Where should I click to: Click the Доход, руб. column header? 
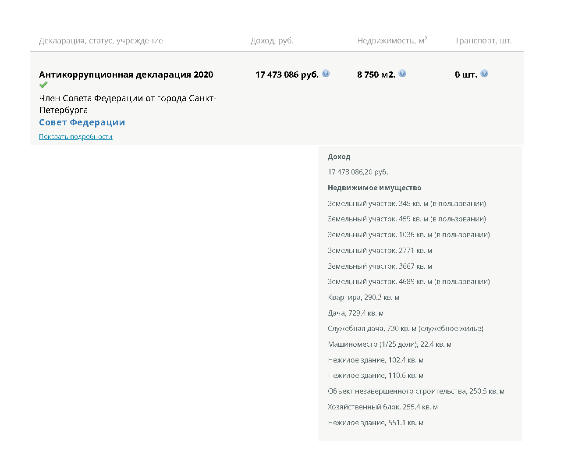click(272, 41)
